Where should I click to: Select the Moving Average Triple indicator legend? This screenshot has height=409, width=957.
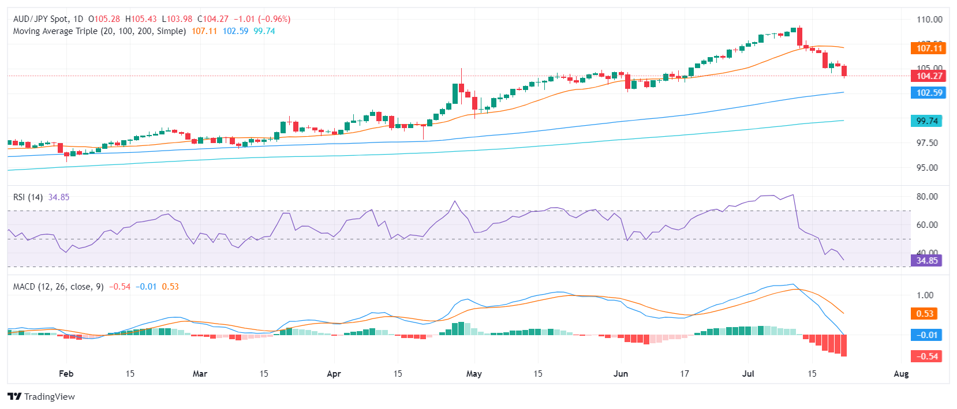99,31
